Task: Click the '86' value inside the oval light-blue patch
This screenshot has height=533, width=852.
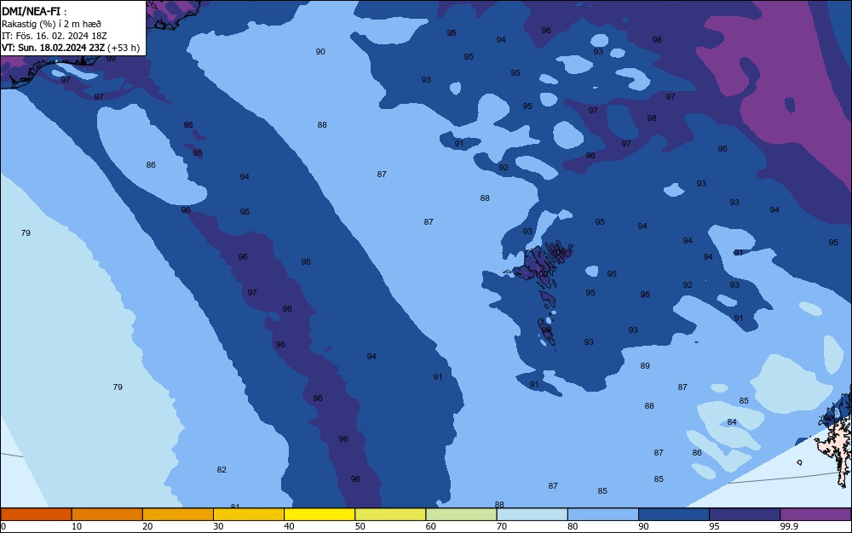Action: (x=151, y=164)
